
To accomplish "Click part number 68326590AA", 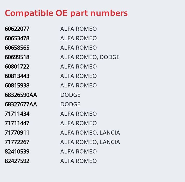I will [x=21, y=95].
